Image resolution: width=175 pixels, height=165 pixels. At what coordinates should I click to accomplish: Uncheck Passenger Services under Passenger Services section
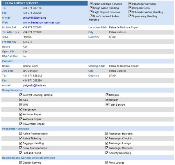tap(107, 148)
